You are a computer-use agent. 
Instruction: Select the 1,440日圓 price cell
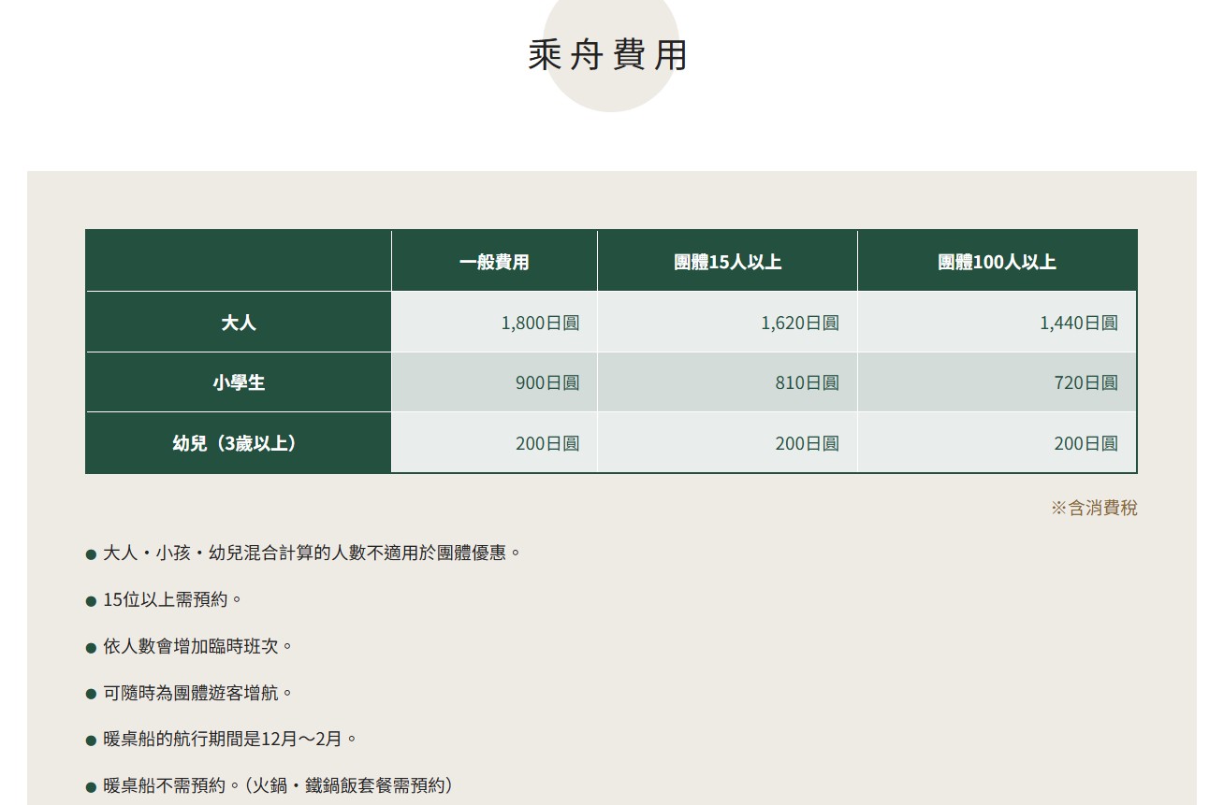point(1078,323)
